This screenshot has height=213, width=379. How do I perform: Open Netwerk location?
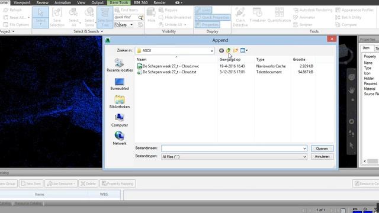click(120, 138)
